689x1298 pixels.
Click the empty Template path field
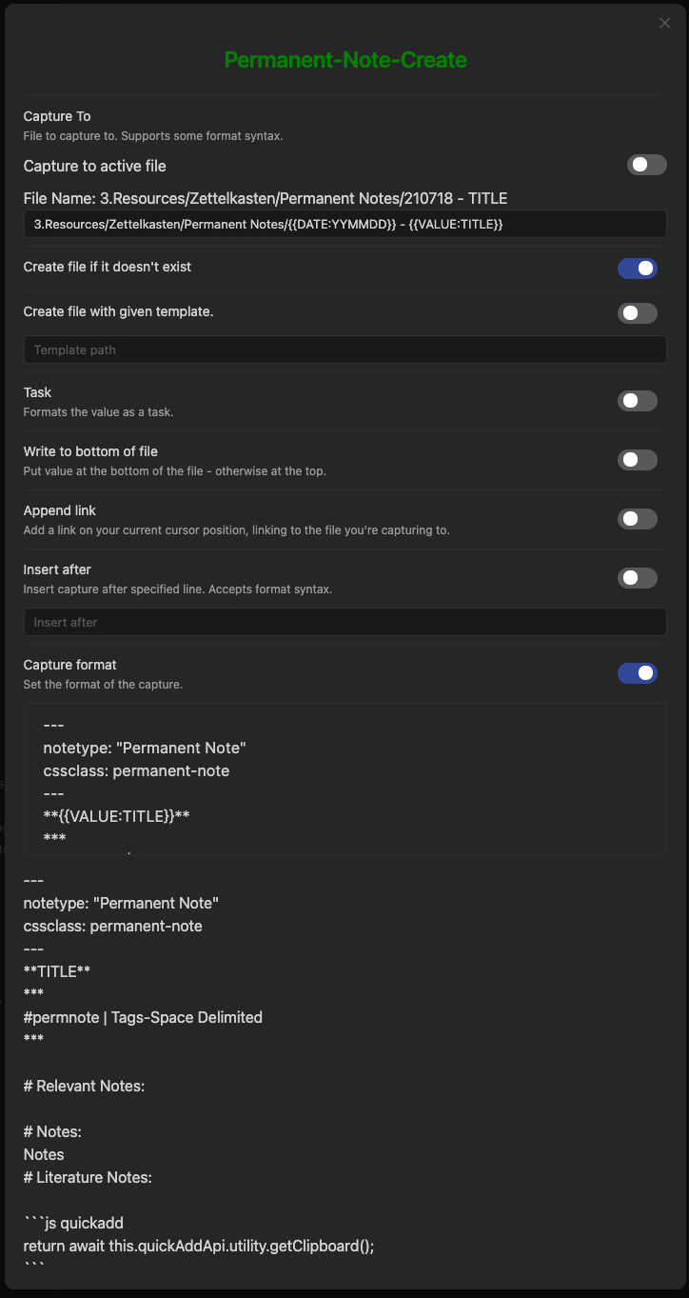pyautogui.click(x=344, y=349)
